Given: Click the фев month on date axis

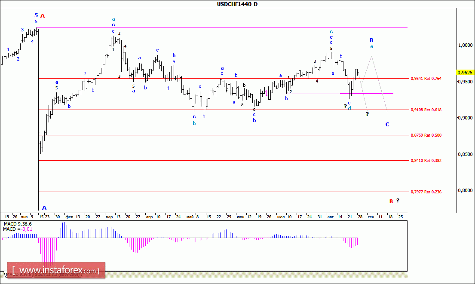Looking at the screenshot, I should 68,217.
